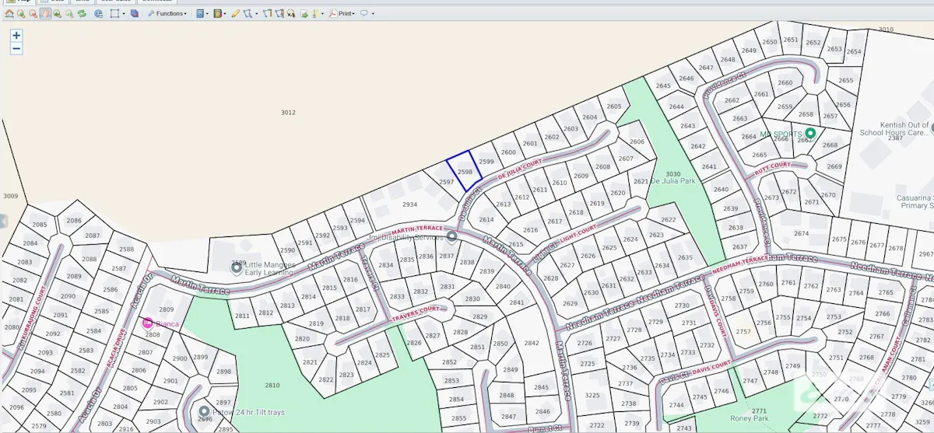Open the polygon shape tool dropdown arrow
The width and height of the screenshot is (934, 433).
(x=257, y=14)
